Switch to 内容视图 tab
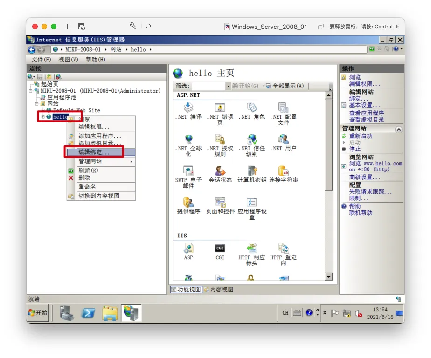 219,290
